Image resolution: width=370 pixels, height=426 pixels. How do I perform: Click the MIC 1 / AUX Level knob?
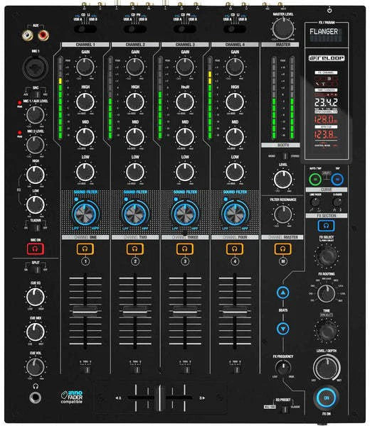coord(36,116)
